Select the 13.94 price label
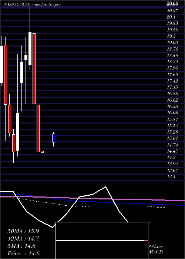The width and height of the screenshot is (185, 259). click(173, 164)
